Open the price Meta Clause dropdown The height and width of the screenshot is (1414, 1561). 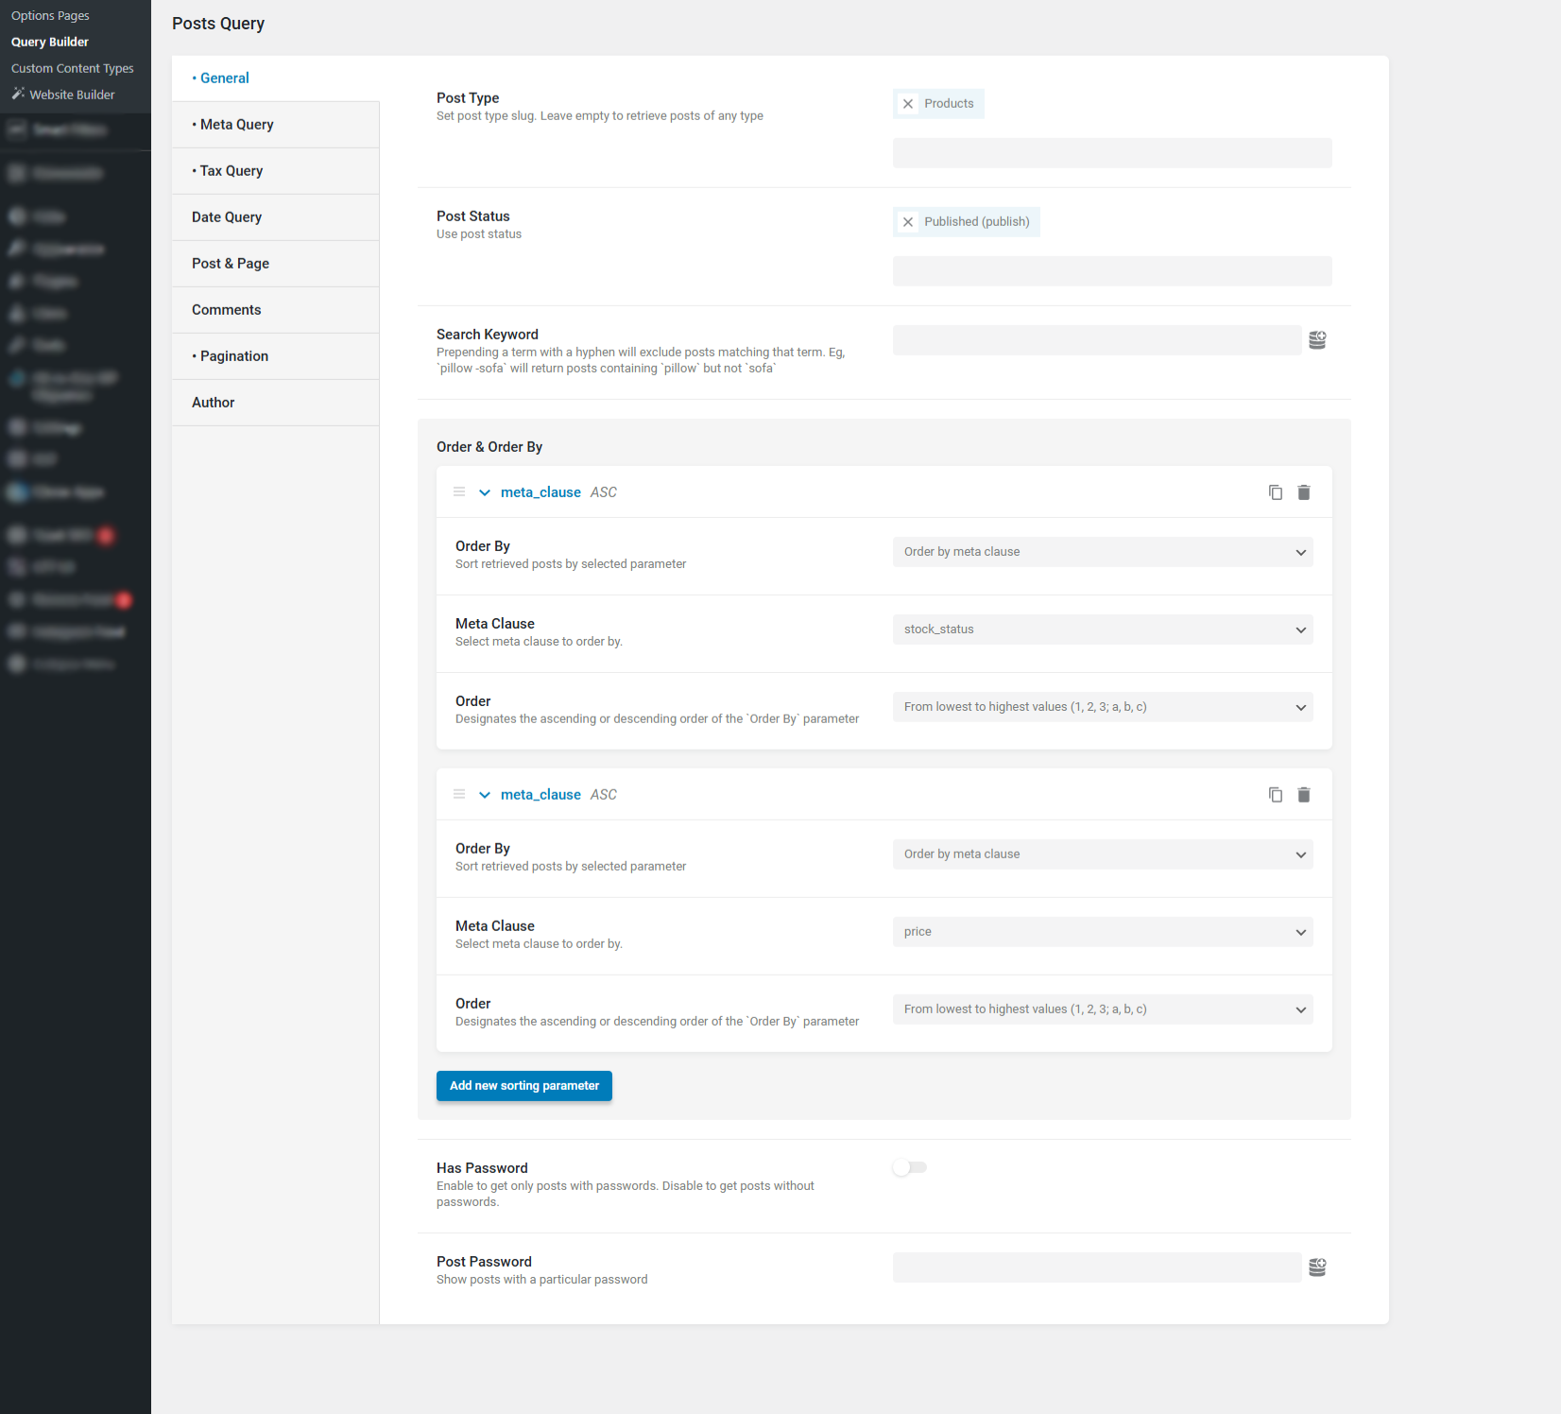coord(1102,932)
